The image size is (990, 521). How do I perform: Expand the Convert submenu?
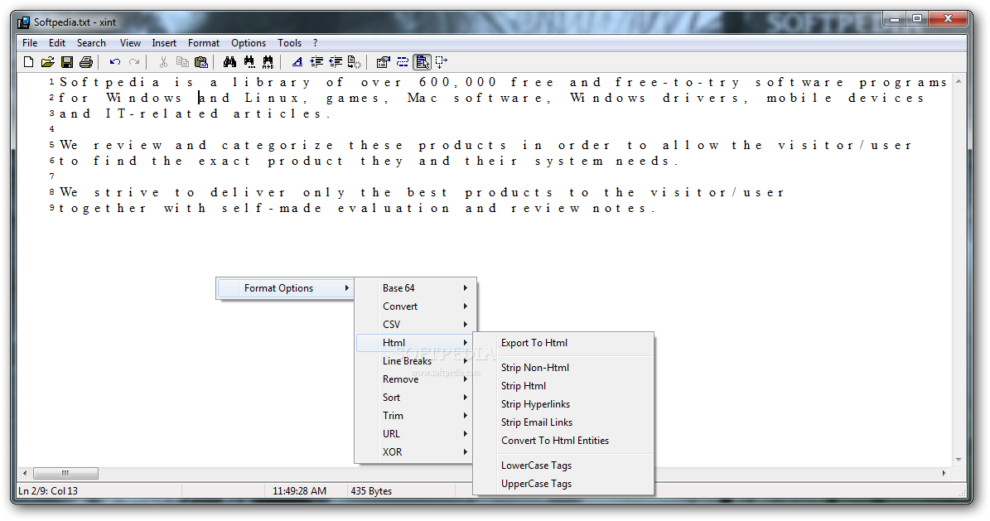click(413, 306)
